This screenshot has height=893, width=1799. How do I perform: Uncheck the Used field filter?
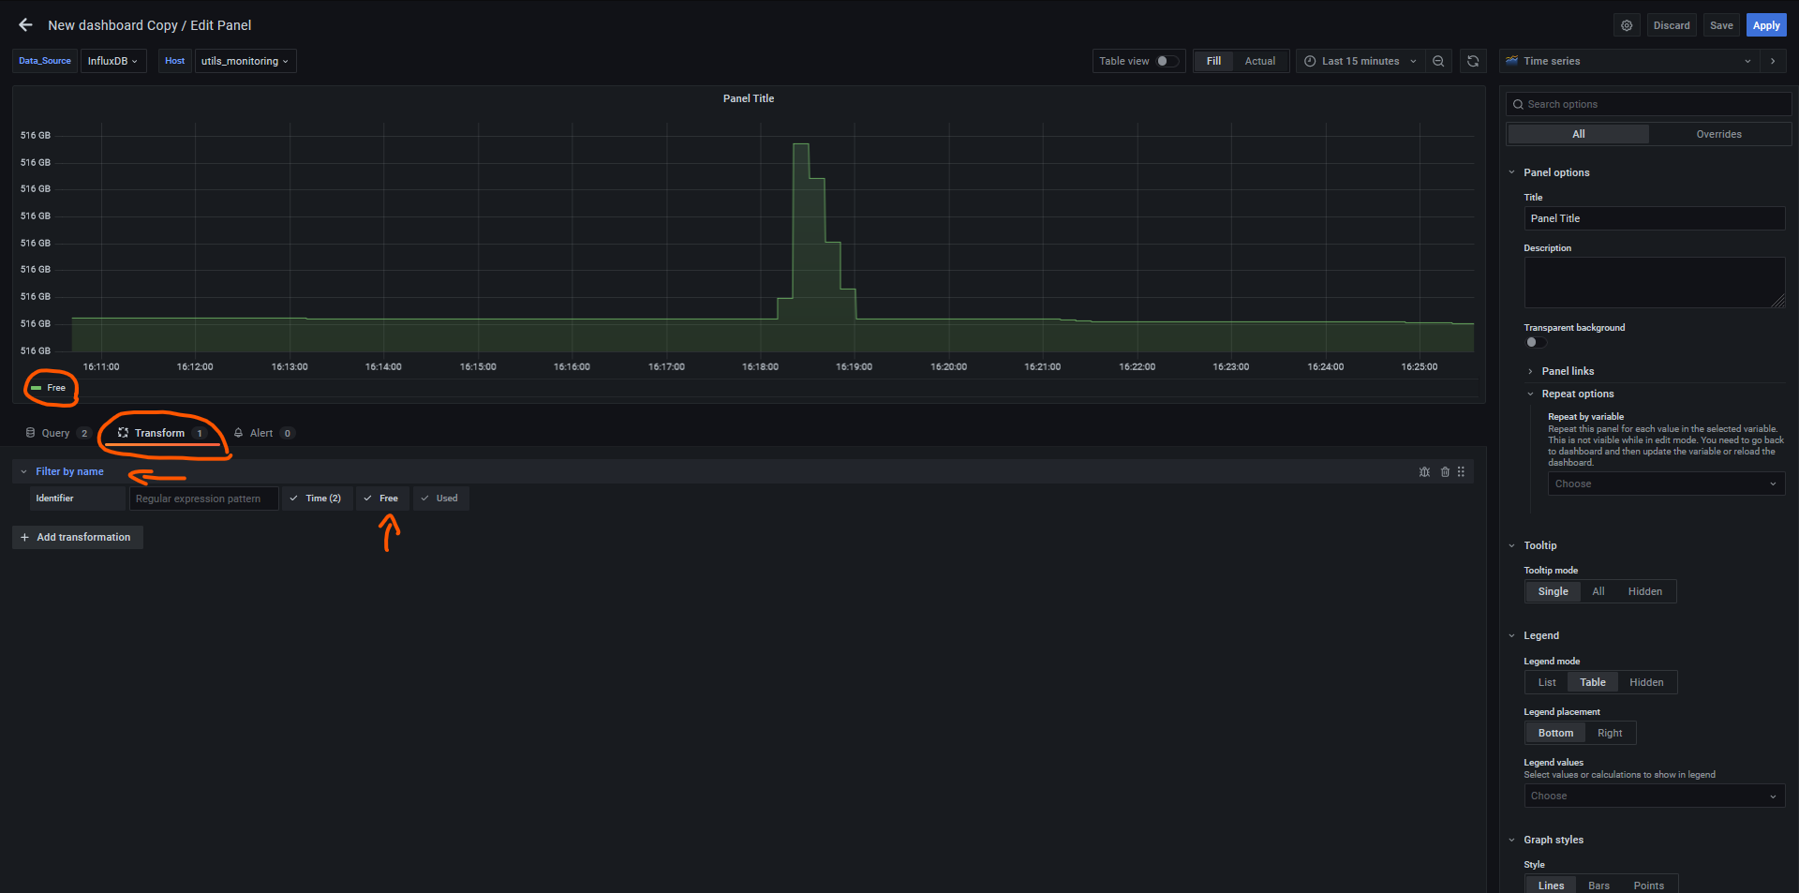(x=440, y=499)
